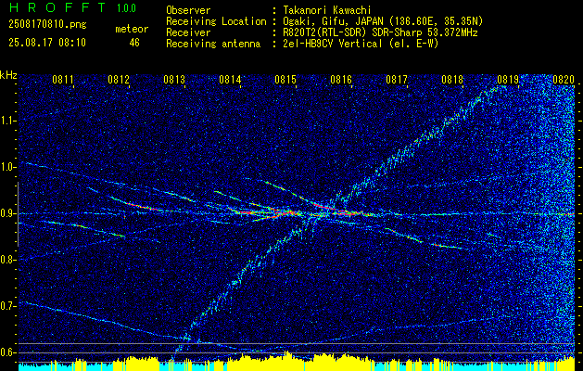This screenshot has height=371, width=583.
Task: Click the 0818 time marker
Action: point(452,79)
